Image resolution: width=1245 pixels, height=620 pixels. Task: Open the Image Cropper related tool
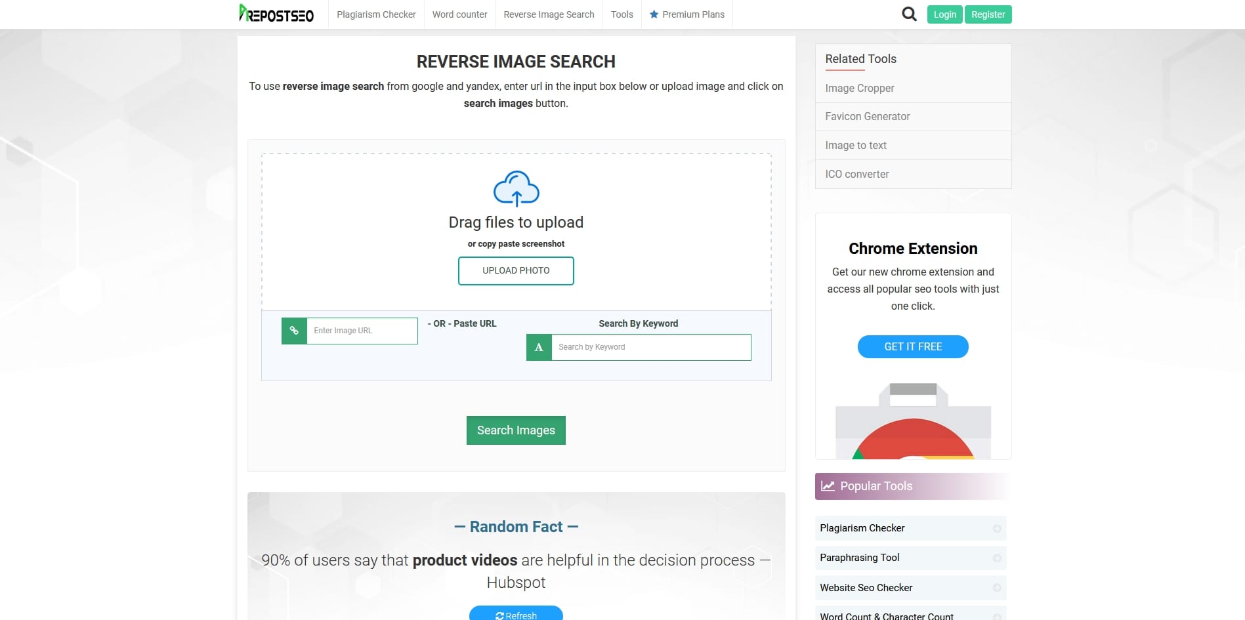tap(859, 88)
